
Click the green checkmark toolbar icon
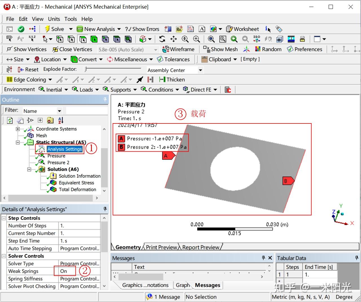(21, 29)
